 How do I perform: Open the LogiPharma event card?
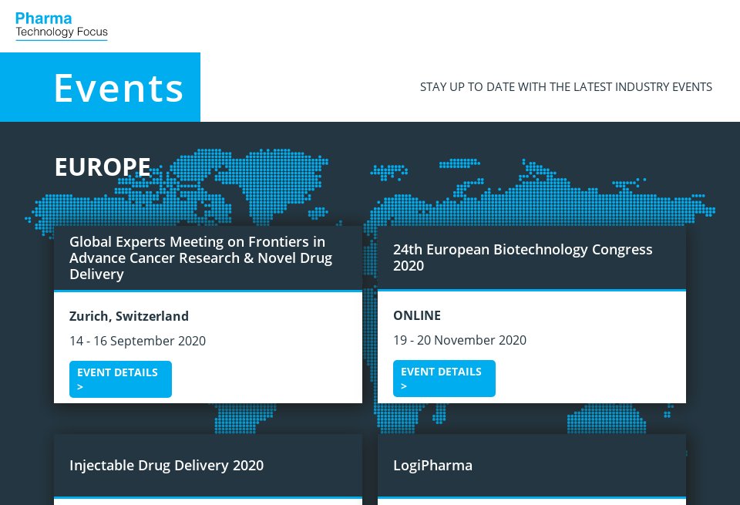432,466
